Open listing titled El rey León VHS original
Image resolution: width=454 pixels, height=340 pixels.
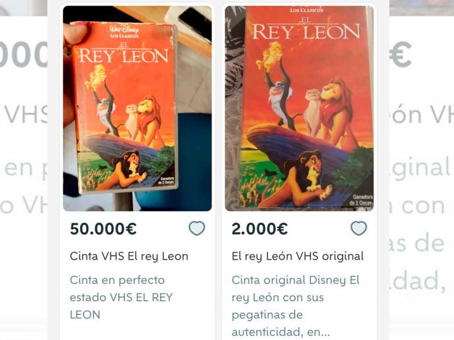pyautogui.click(x=297, y=256)
